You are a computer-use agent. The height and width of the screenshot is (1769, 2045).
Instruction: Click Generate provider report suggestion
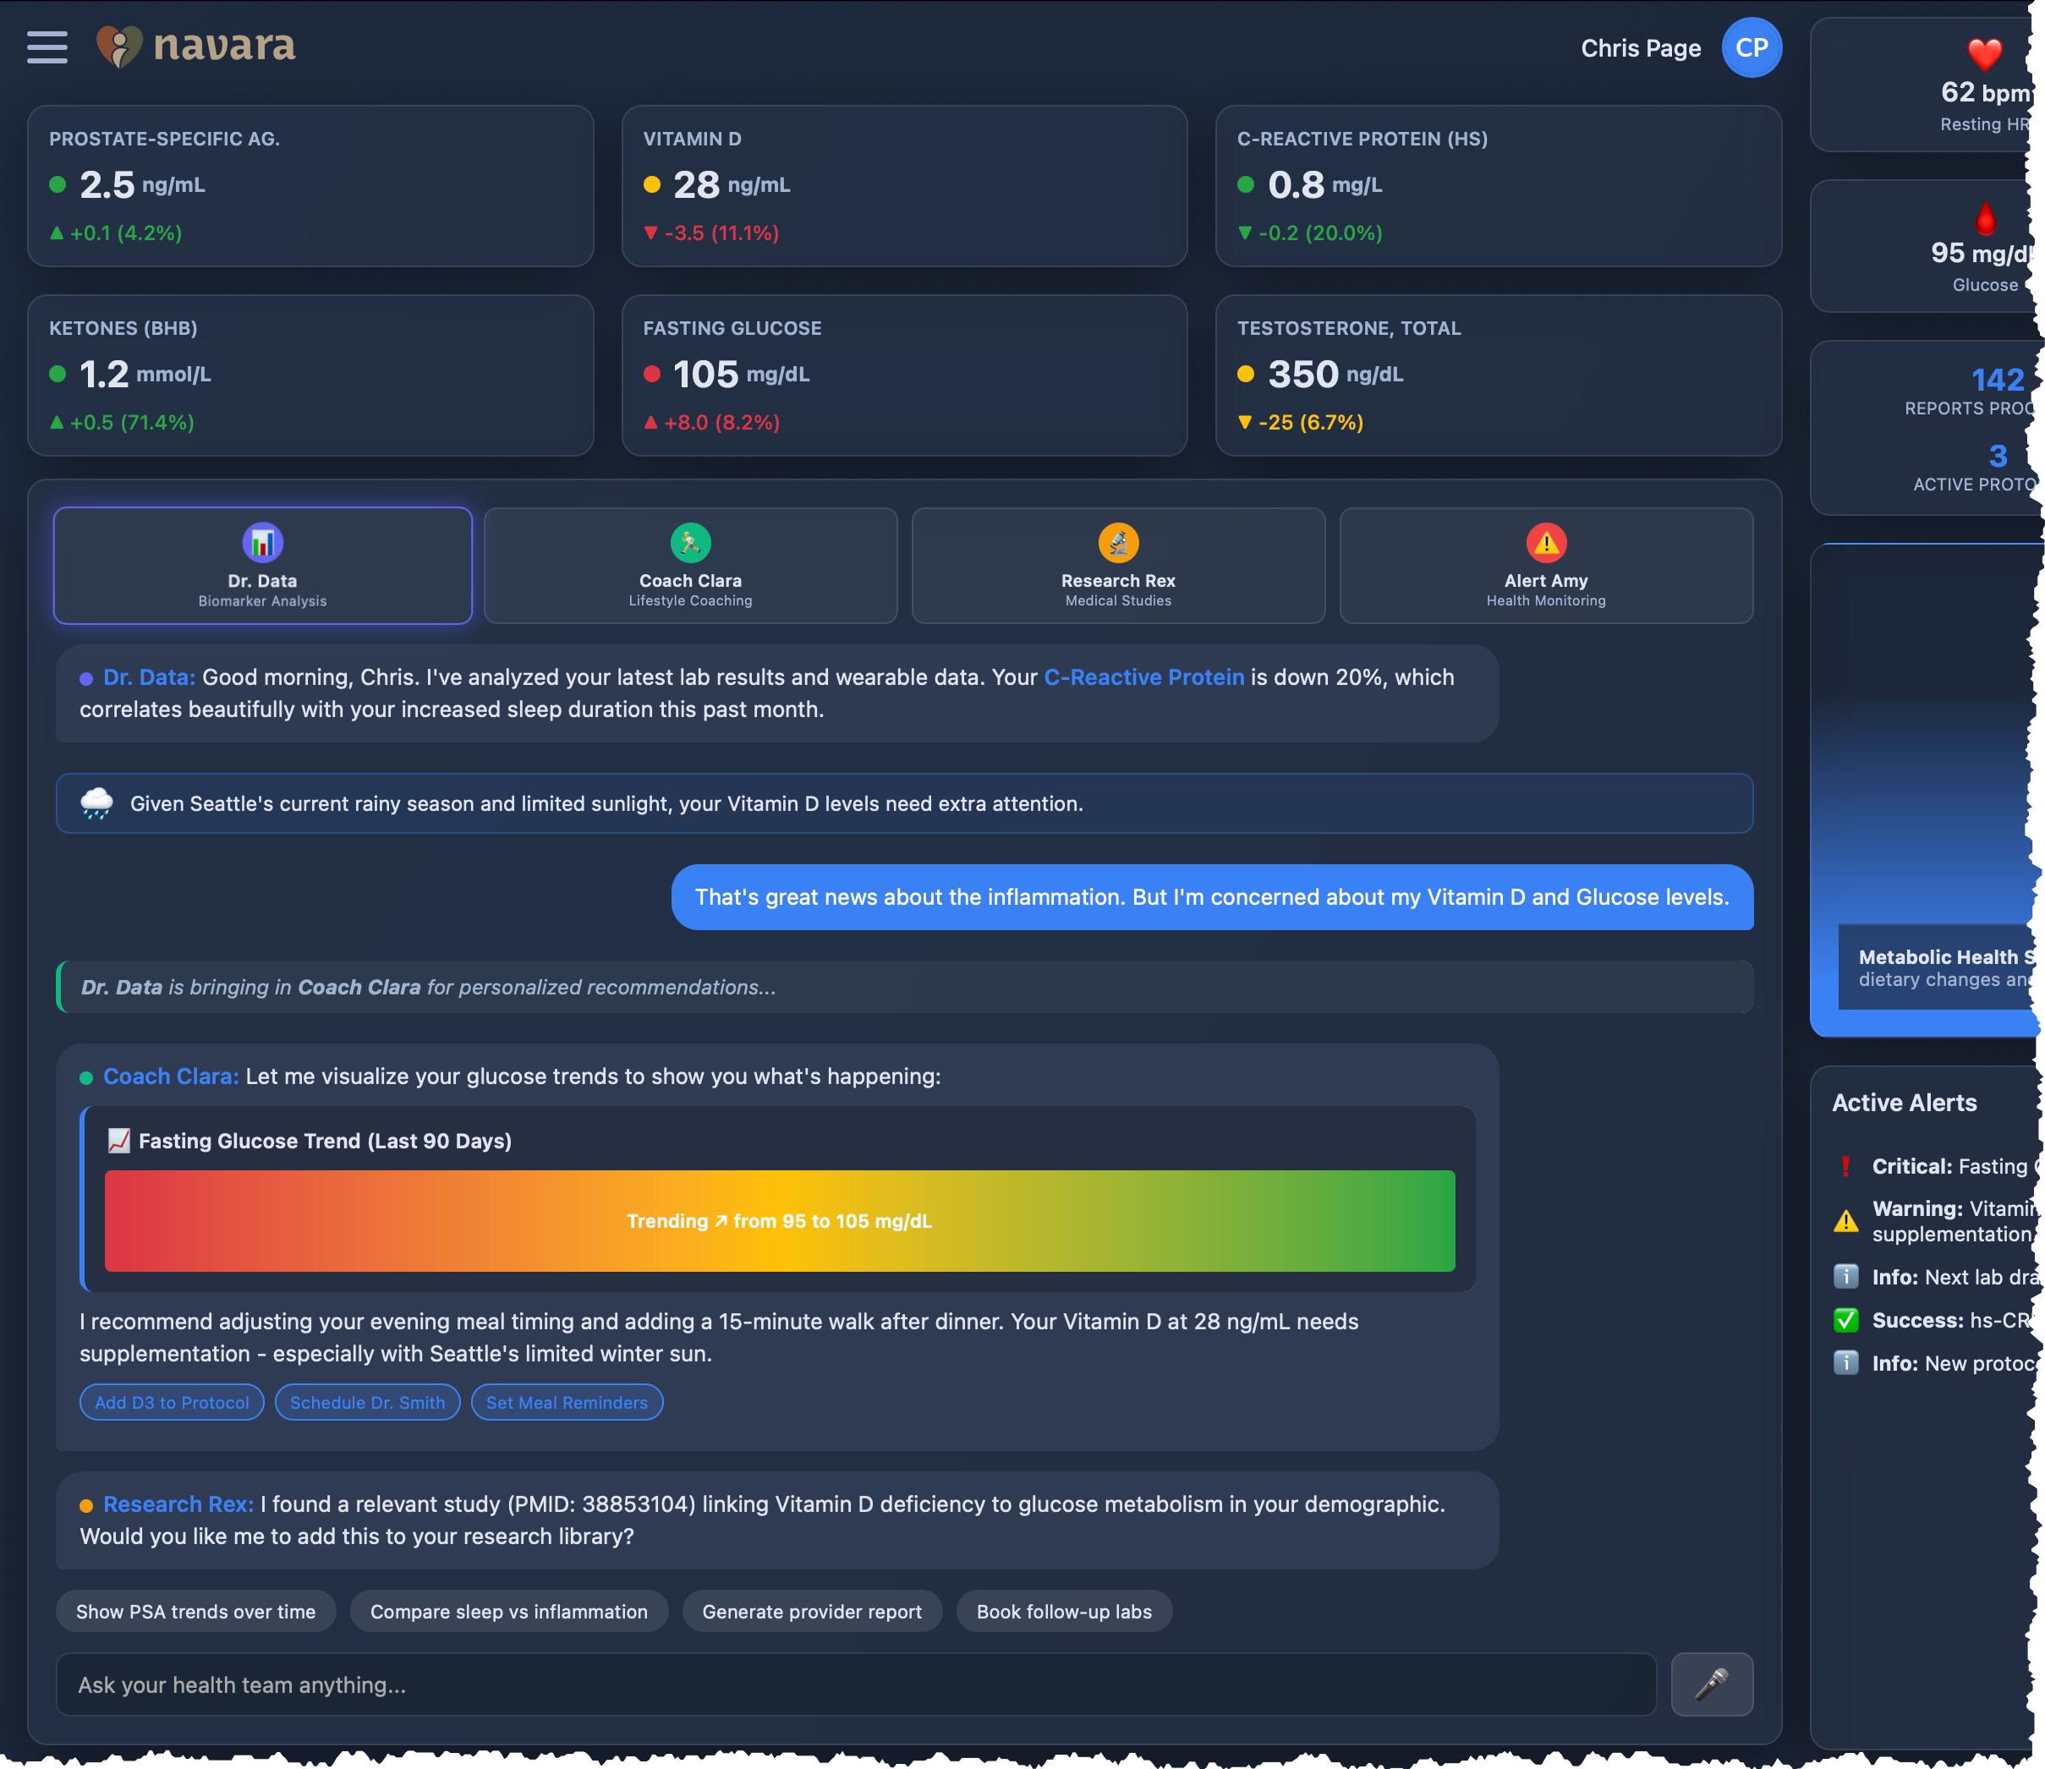click(812, 1611)
